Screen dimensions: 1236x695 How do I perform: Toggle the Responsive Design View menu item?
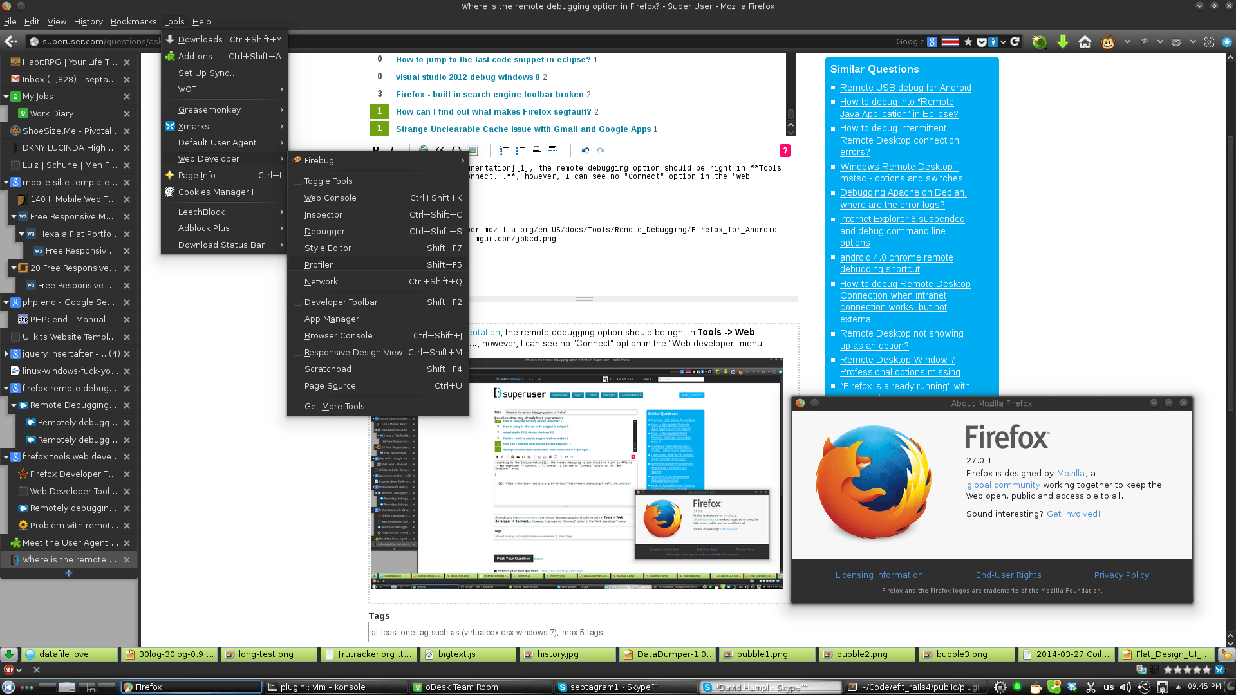pyautogui.click(x=378, y=353)
